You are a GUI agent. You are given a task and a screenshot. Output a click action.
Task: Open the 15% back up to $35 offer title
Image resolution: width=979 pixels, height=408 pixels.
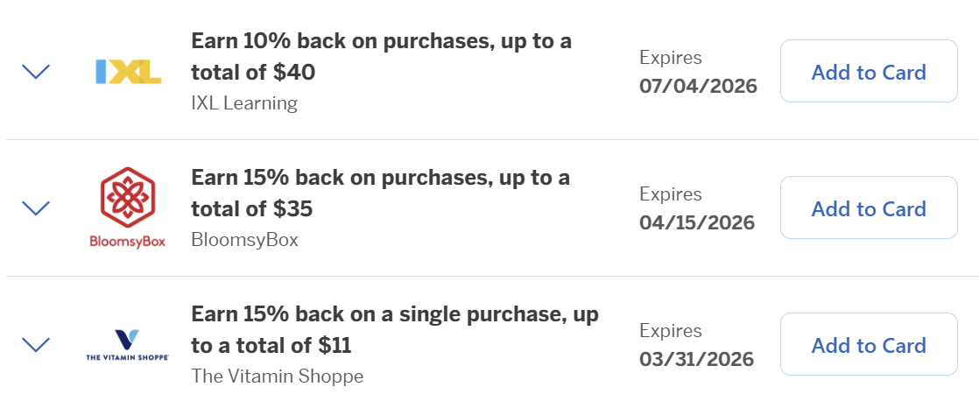380,193
